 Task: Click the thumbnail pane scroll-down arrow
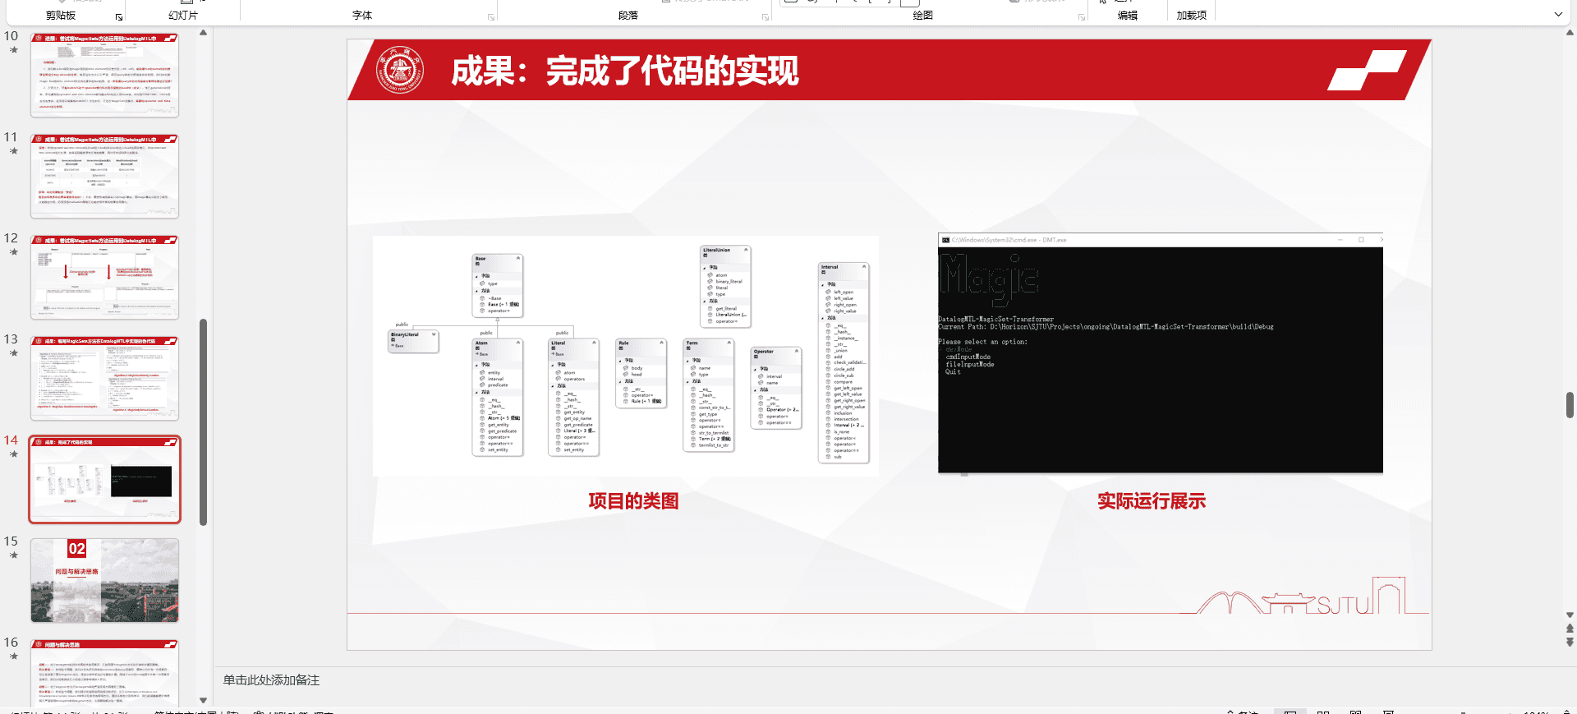point(203,700)
